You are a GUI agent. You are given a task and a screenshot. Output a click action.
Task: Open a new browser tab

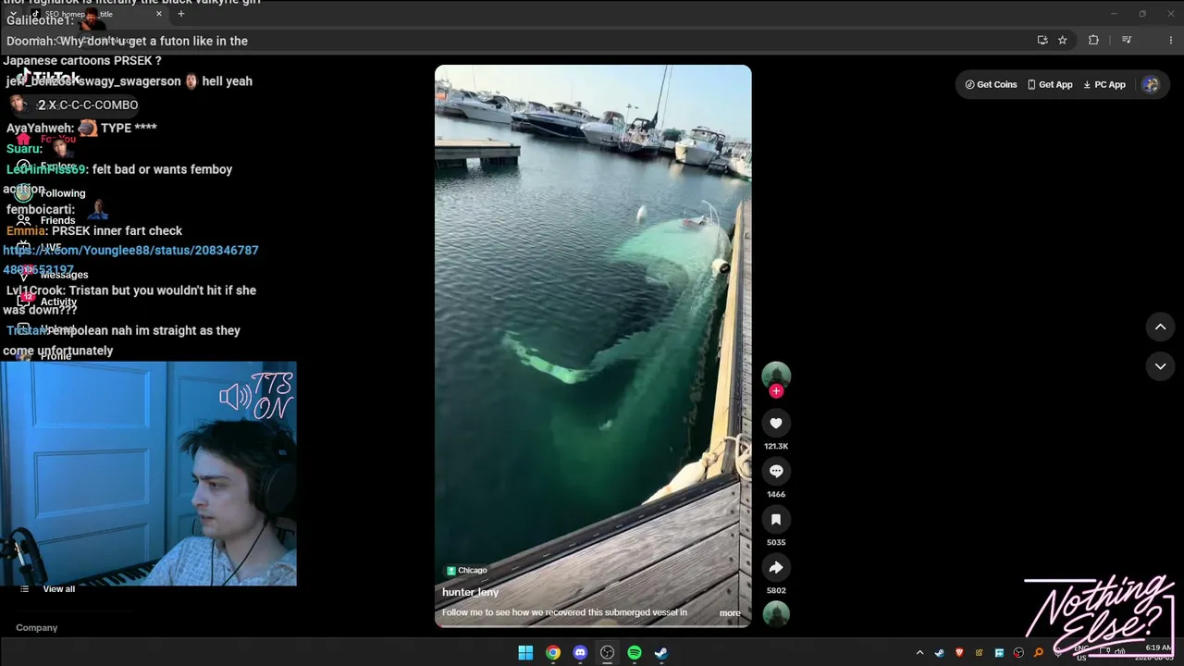(x=181, y=14)
